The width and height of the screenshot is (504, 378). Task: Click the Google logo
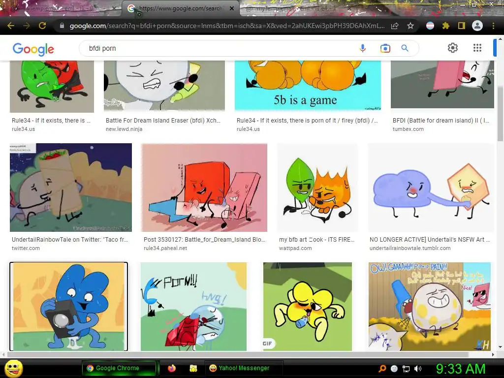(x=33, y=49)
